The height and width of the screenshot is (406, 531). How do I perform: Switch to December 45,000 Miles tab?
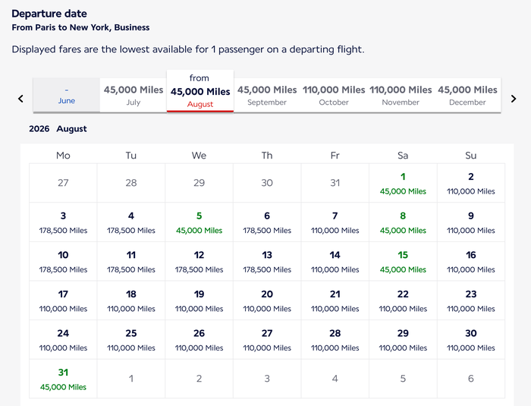[467, 95]
